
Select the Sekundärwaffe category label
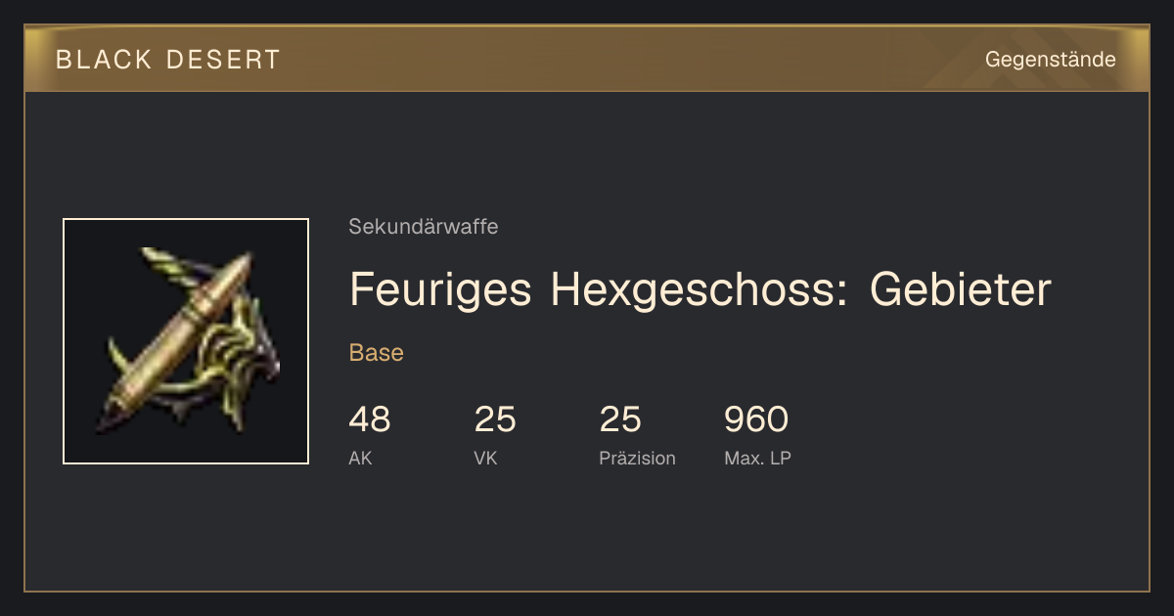pyautogui.click(x=424, y=227)
